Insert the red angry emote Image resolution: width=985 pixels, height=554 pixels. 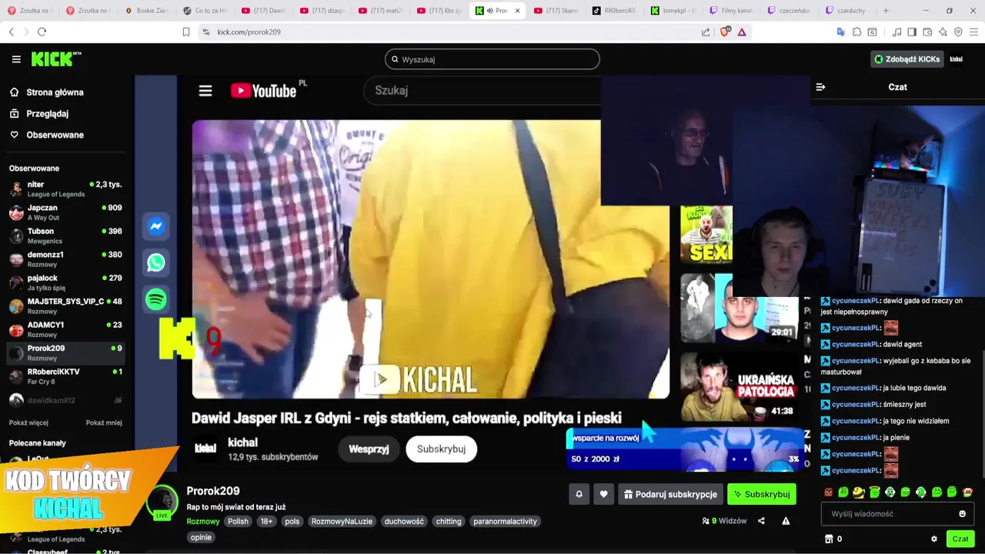tap(828, 492)
